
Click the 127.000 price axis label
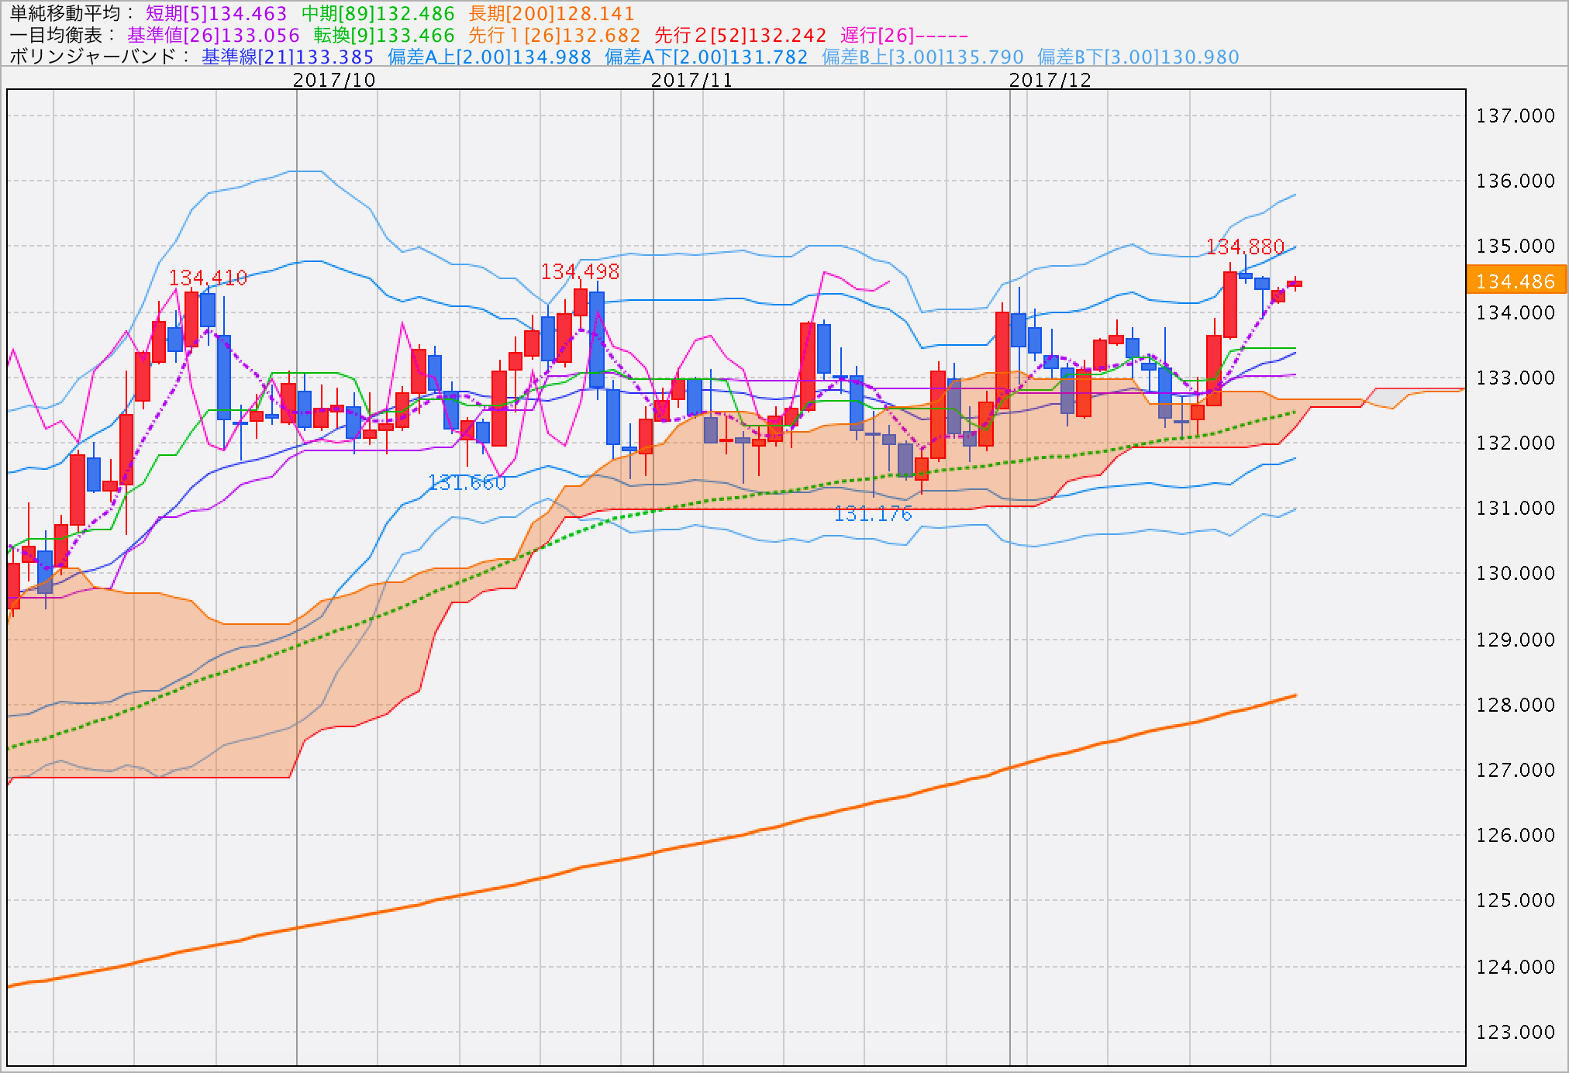(x=1516, y=770)
